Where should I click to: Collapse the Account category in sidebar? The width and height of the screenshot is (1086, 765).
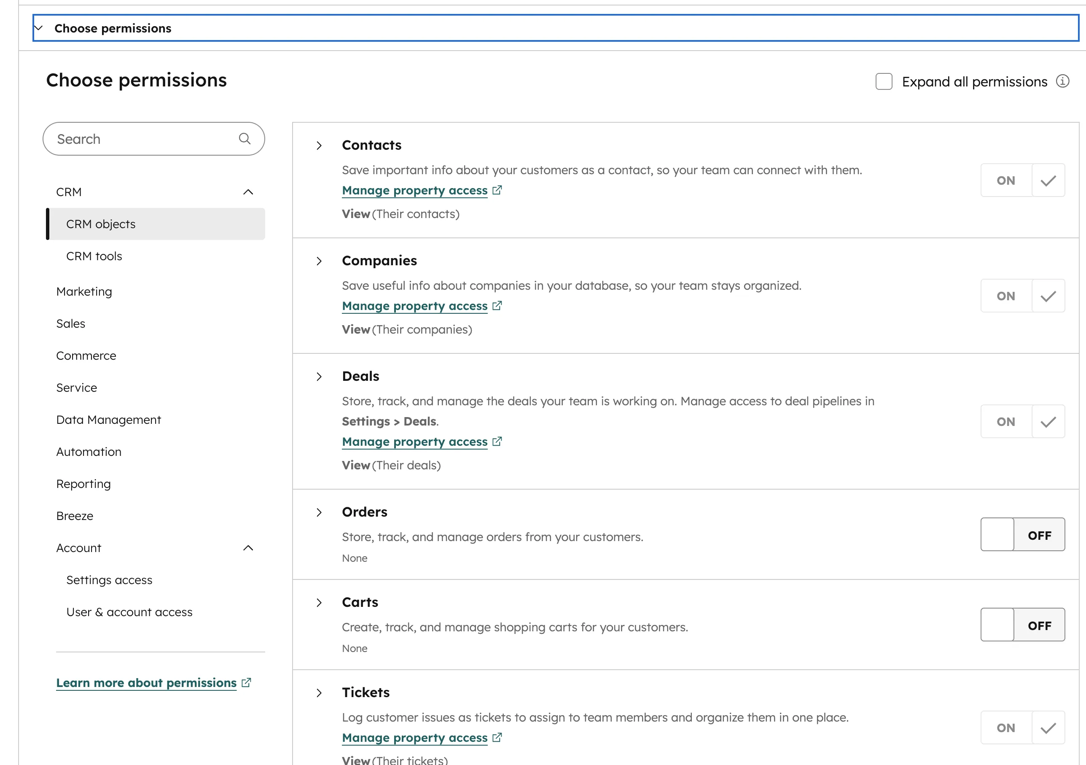pos(248,548)
